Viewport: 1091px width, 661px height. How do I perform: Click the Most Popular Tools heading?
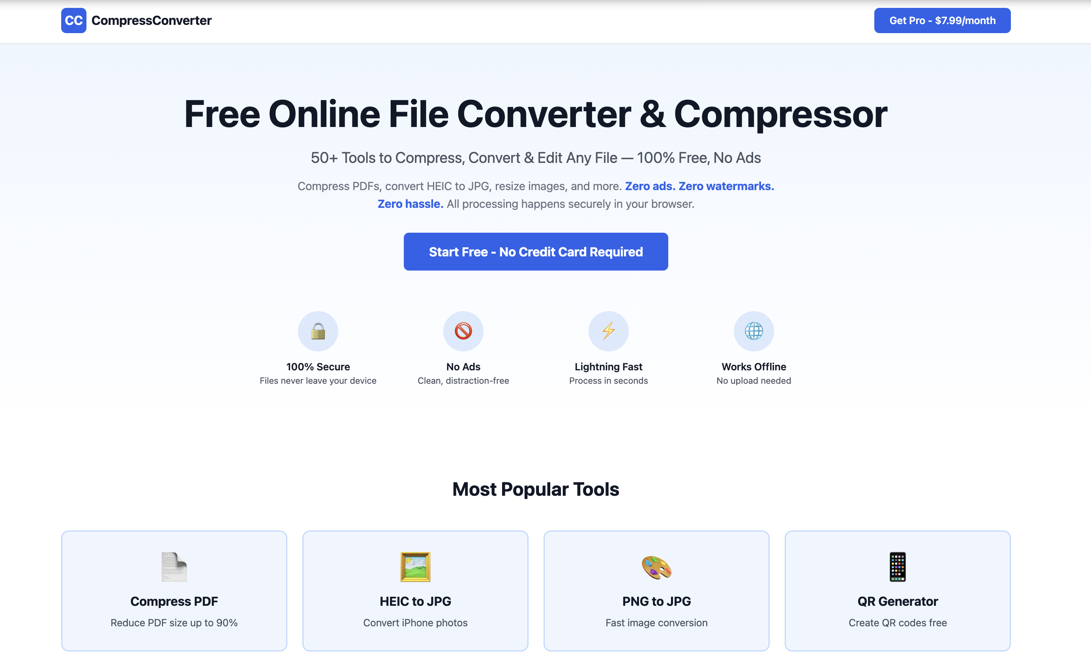point(535,489)
